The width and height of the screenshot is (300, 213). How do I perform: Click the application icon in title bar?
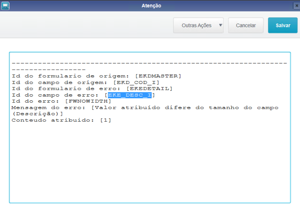click(x=5, y=6)
